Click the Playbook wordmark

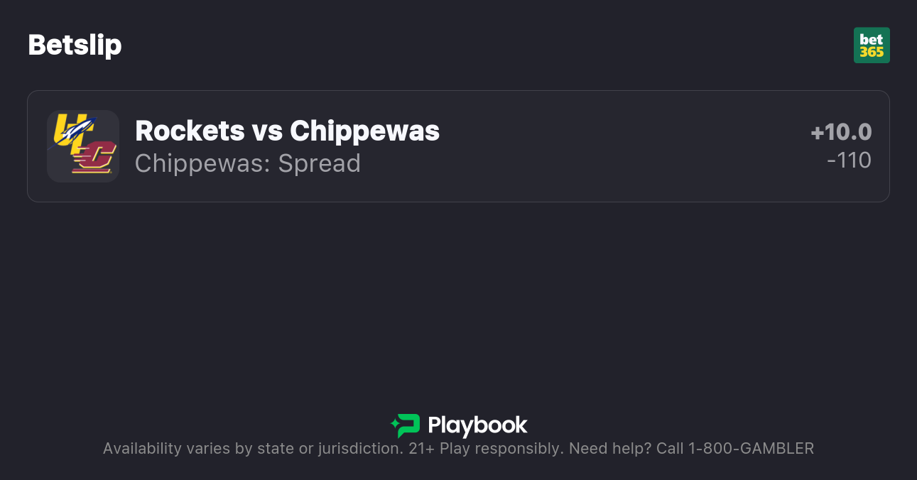[x=478, y=426]
